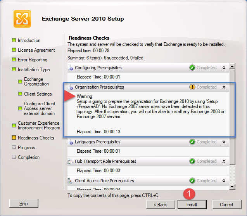Click the press CTRL+C copy hint text
Screen dimensions: 247x216
113,195
